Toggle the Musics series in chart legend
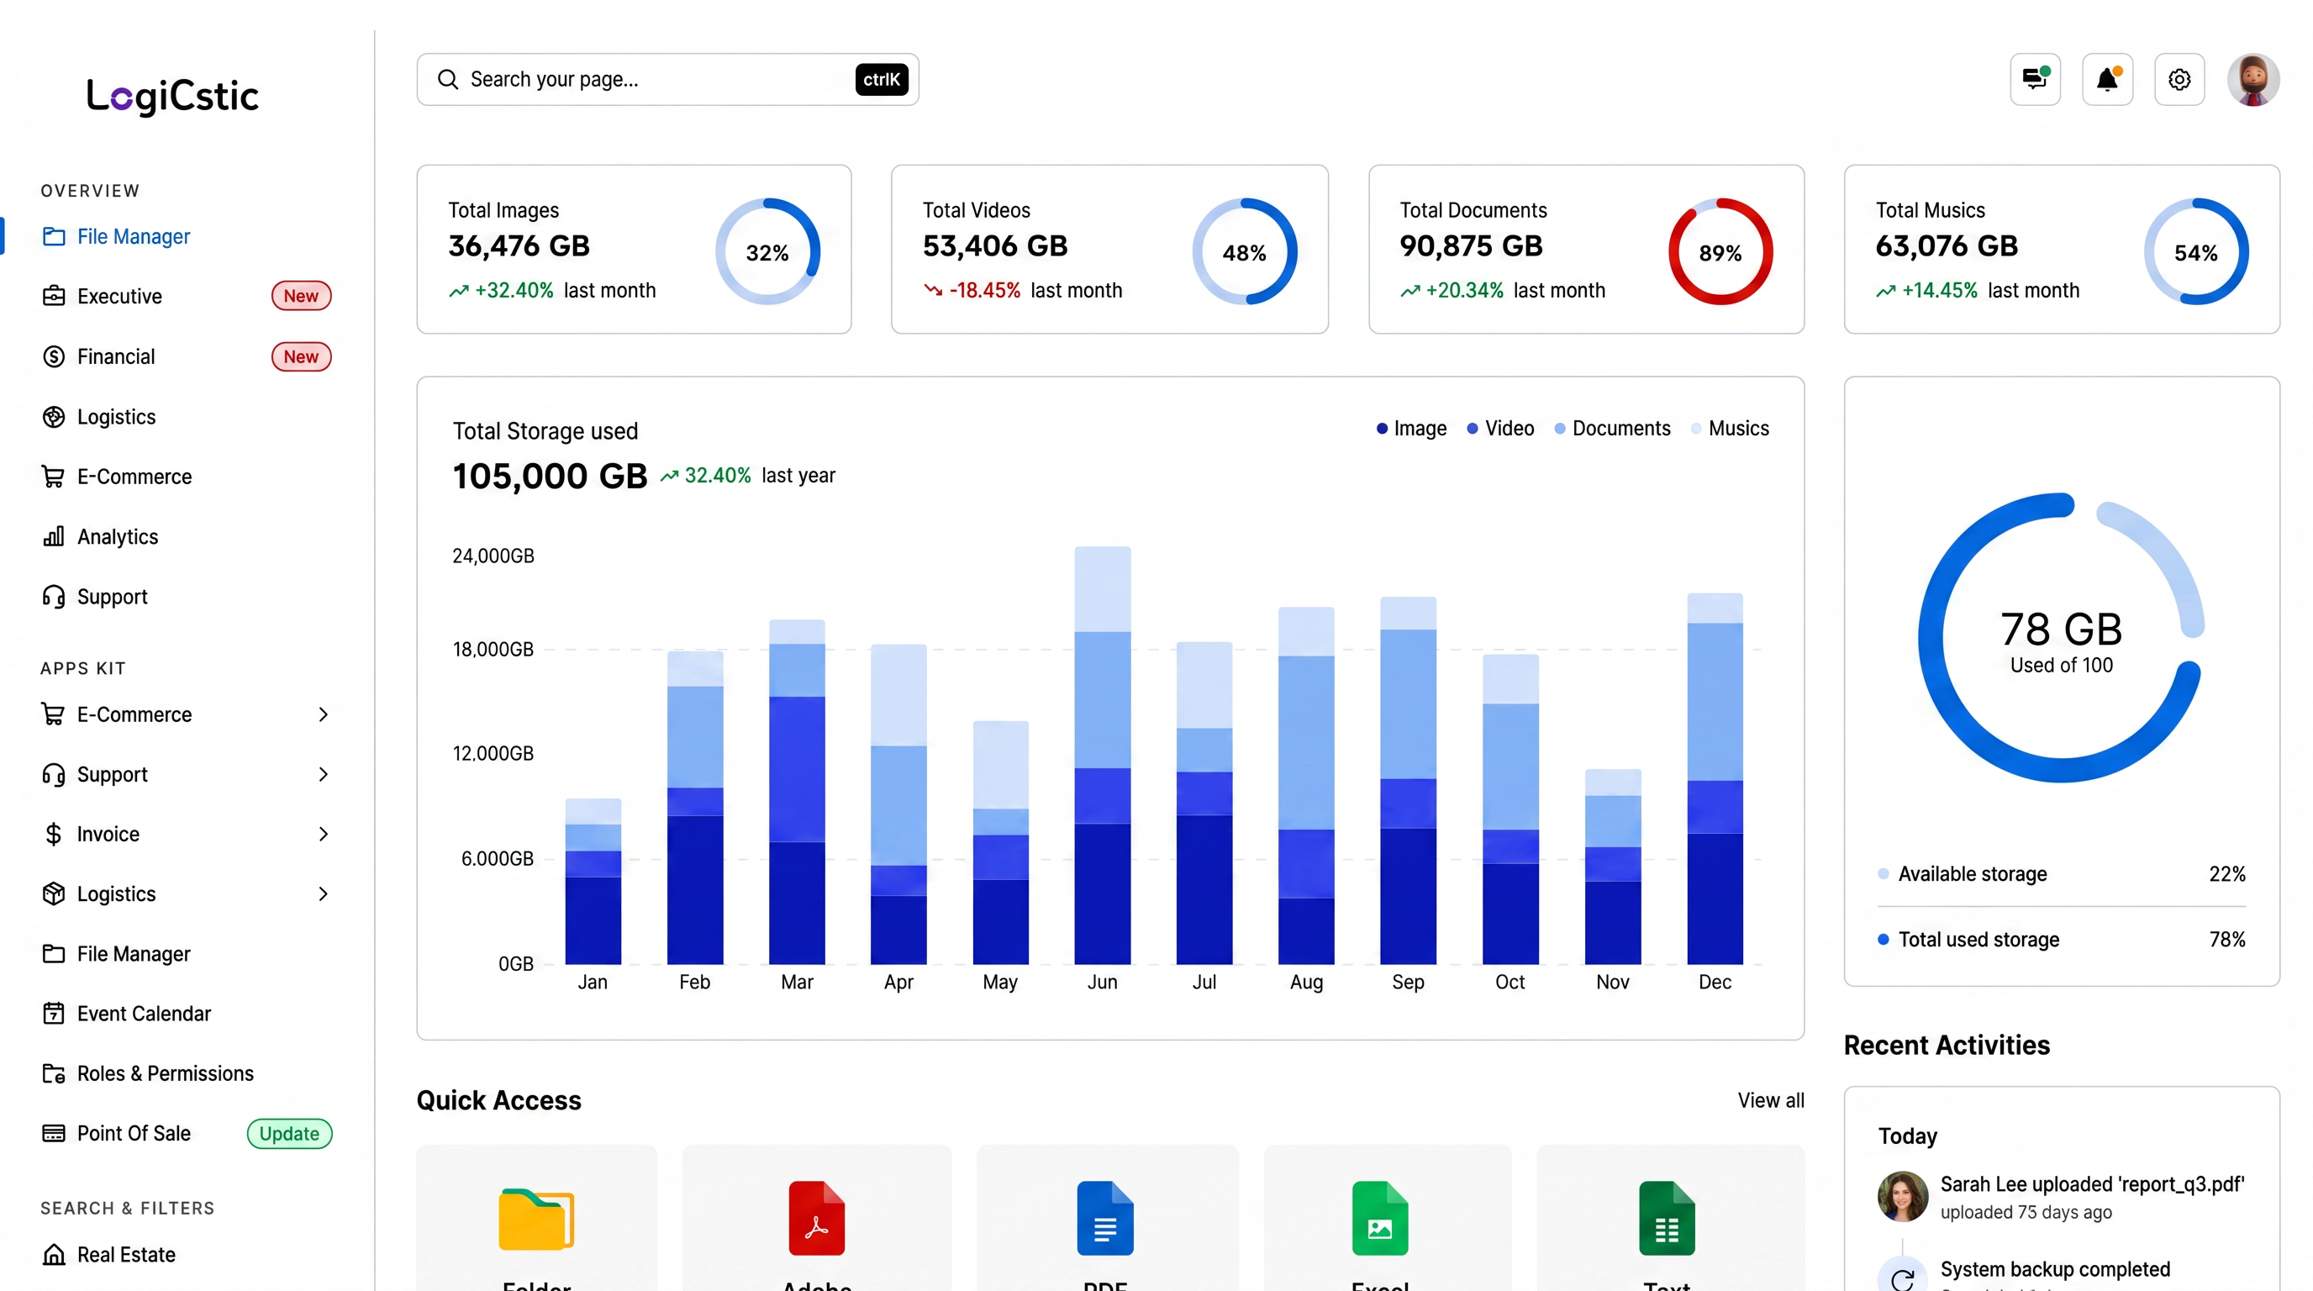This screenshot has width=2313, height=1291. point(1730,429)
